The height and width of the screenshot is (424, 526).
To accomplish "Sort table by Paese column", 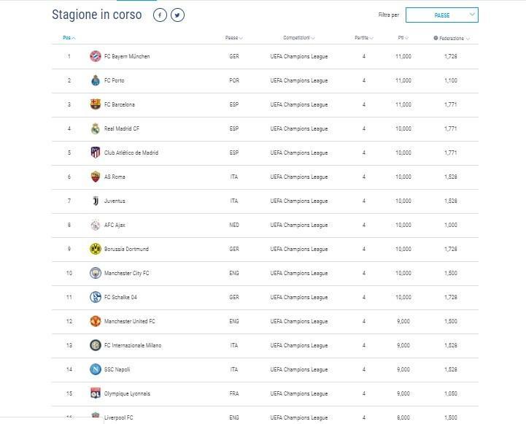I will coord(233,37).
